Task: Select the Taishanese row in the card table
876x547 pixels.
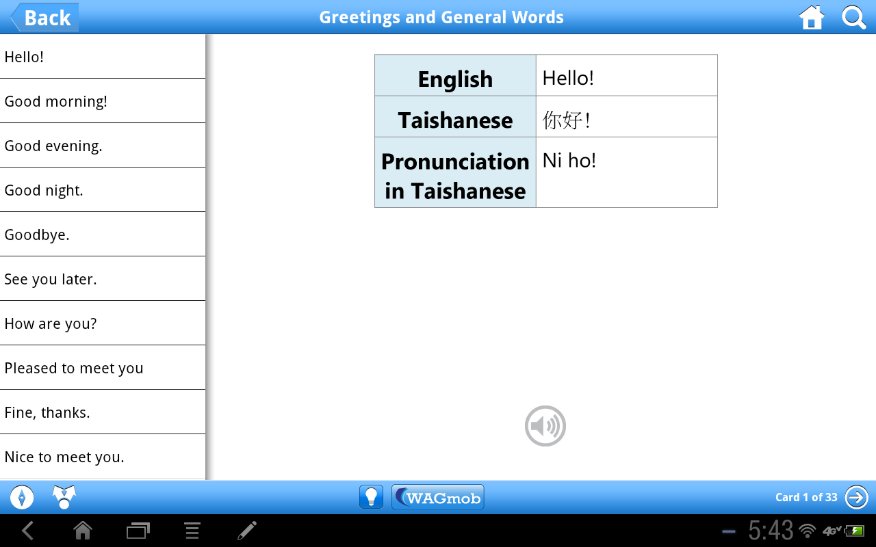Action: tap(545, 116)
